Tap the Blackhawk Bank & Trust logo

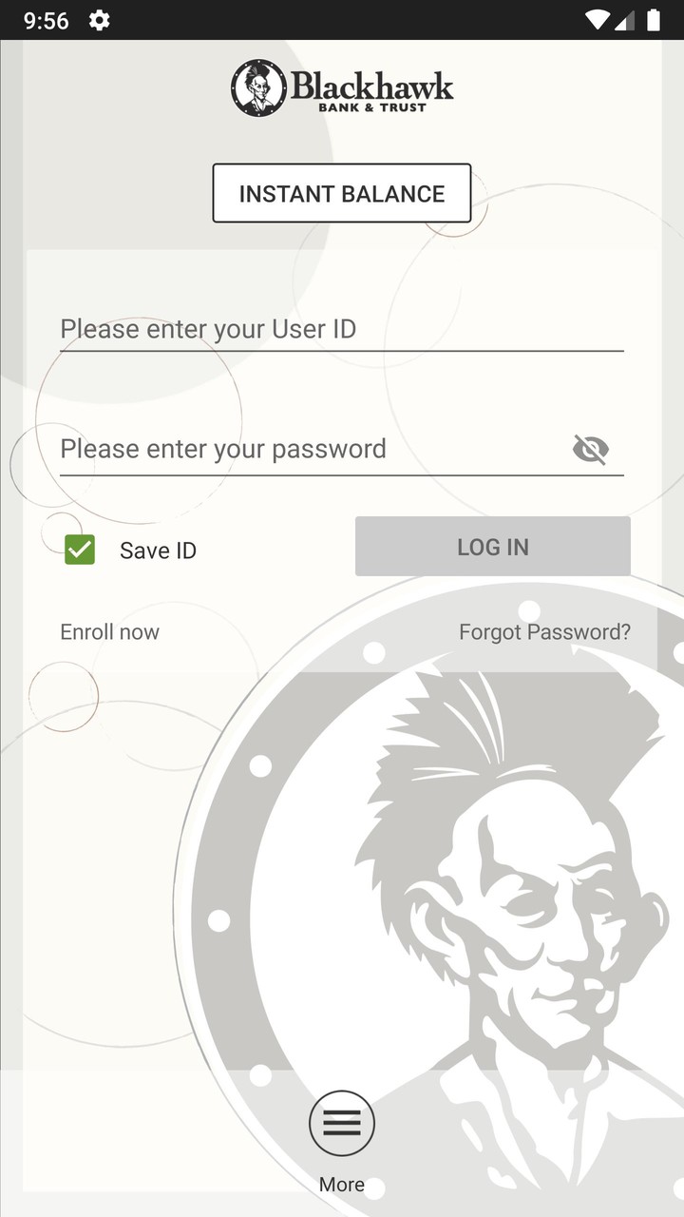(342, 87)
